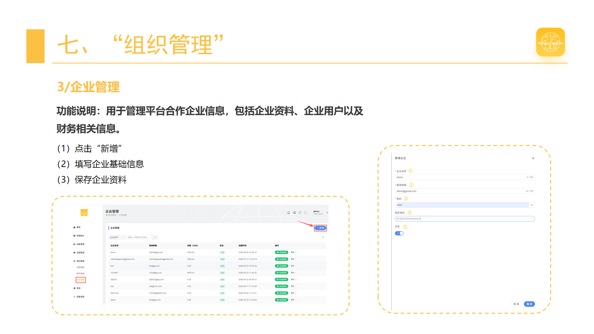The width and height of the screenshot is (594, 334).
Task: Click 进入企业后台 for demo123 row
Action: click(281, 293)
